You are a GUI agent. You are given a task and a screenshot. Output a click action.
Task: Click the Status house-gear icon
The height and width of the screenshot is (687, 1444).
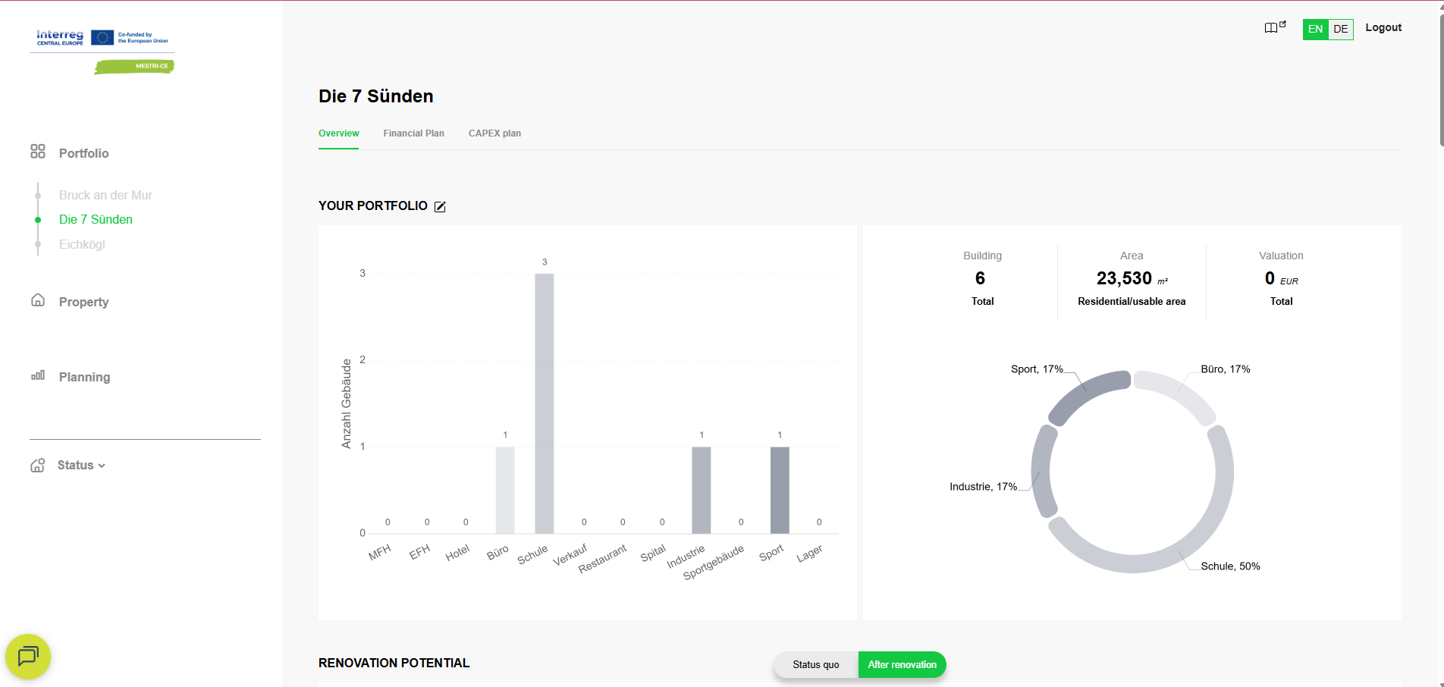[x=38, y=466]
